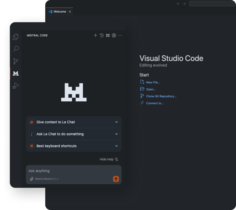
Task: Click the account profile icon in Mistral panel
Action: click(114, 35)
